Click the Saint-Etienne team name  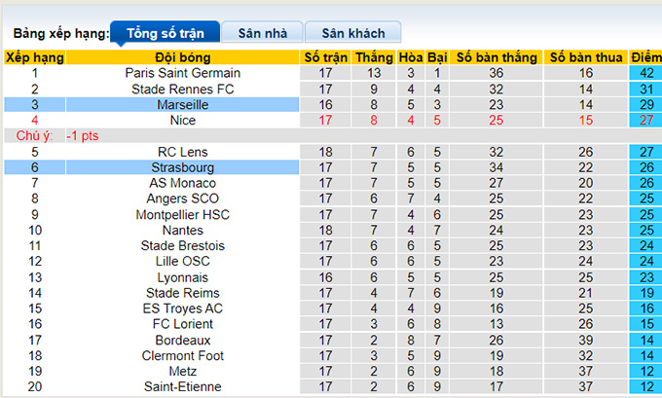183,387
